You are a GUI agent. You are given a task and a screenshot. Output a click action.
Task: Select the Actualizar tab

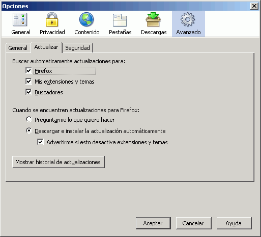pyautogui.click(x=46, y=47)
